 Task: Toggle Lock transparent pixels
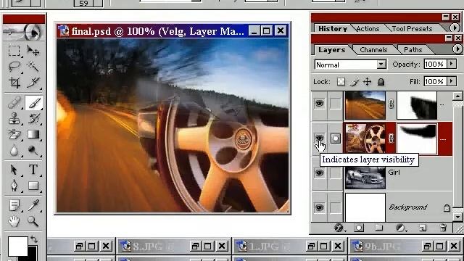pyautogui.click(x=341, y=82)
